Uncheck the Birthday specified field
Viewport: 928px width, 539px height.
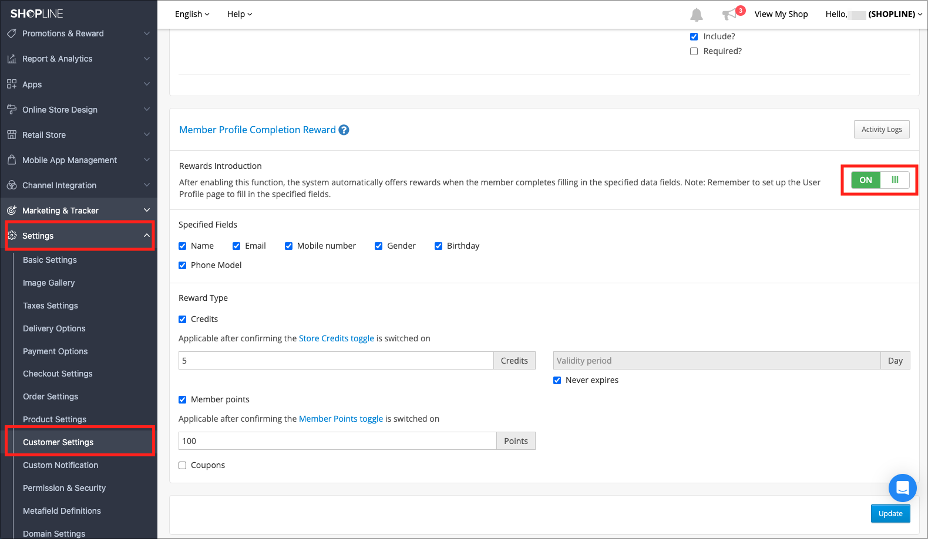point(438,246)
